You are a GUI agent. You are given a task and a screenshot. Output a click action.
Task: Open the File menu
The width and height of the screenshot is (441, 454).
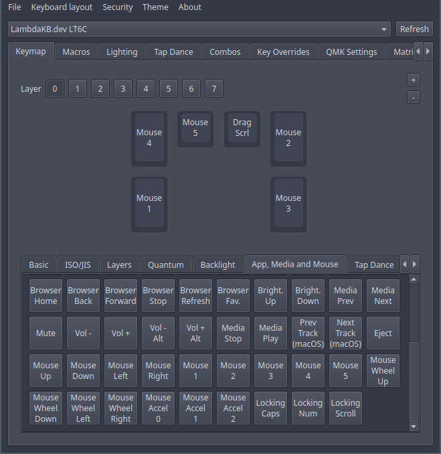(x=15, y=7)
